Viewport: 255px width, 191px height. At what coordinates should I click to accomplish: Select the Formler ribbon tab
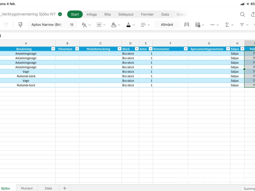point(147,14)
